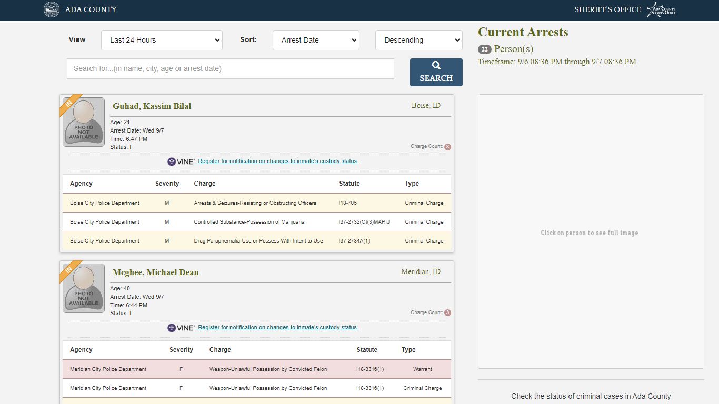719x404 pixels.
Task: Click the Ada County Sheriff's Office star logo
Action: click(661, 9)
